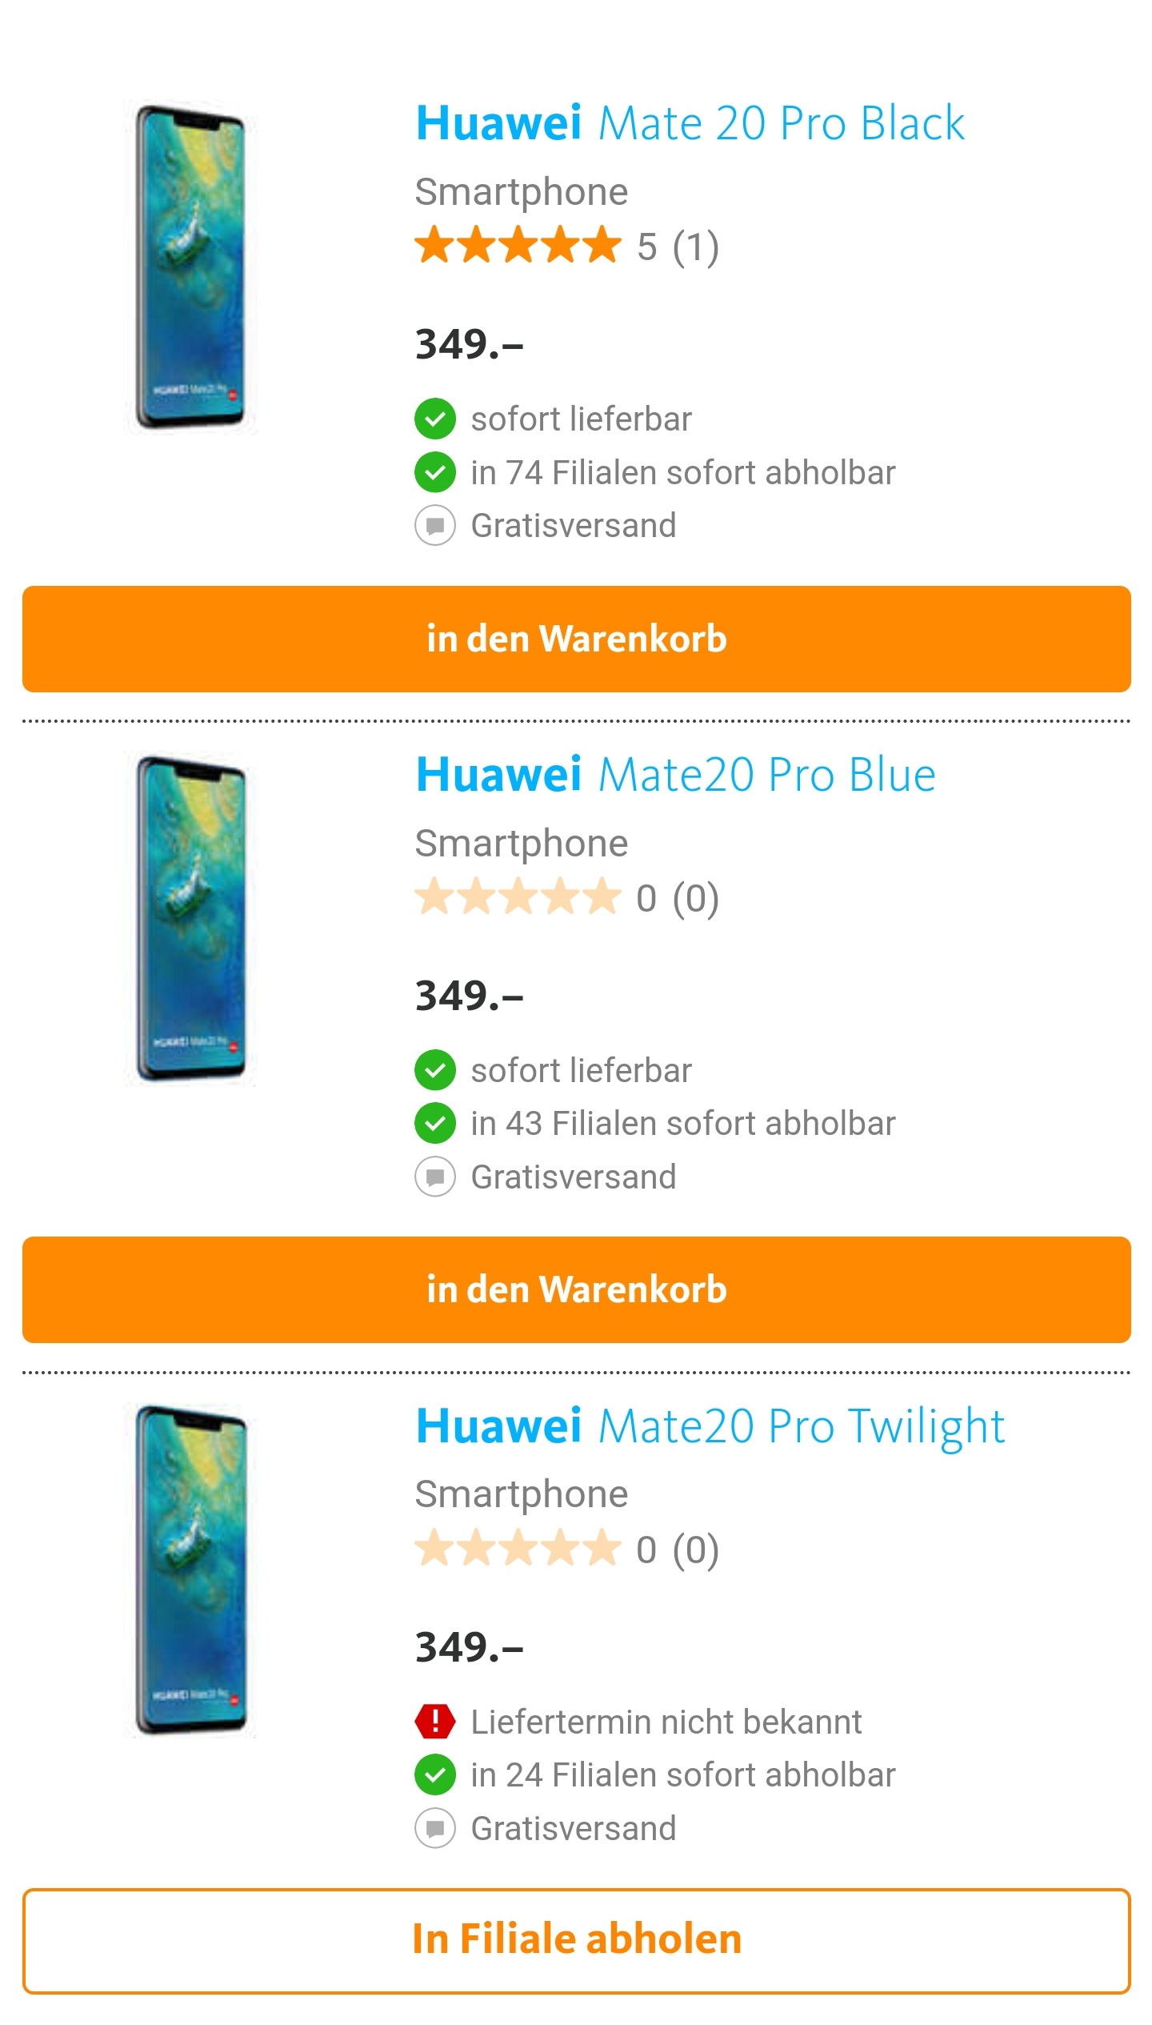Add Huawei Mate 20 Pro Black to Warenkorb
This screenshot has height=2025, width=1152.
(x=576, y=639)
